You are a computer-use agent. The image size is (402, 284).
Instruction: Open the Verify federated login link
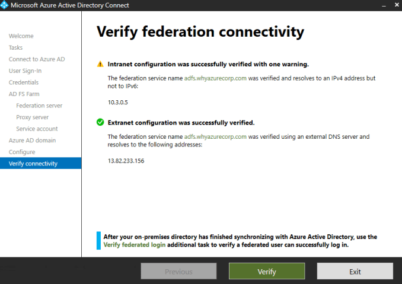pyautogui.click(x=135, y=245)
